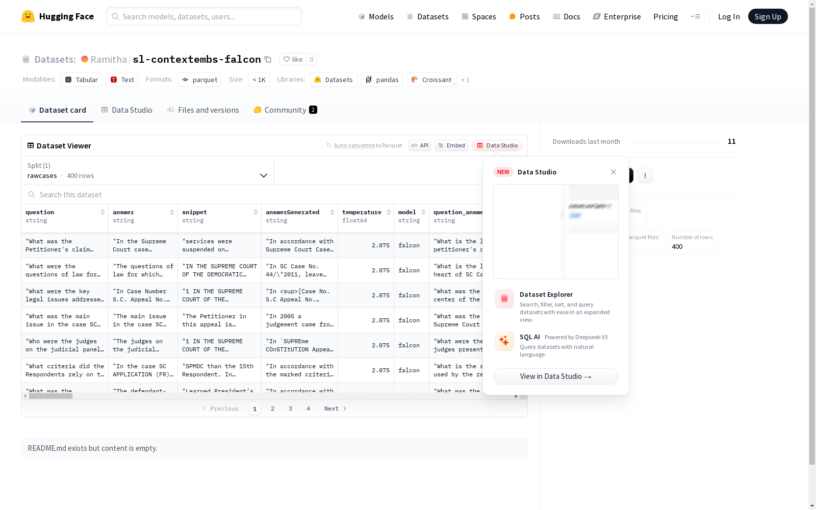Open Spaces from the top navigation

tap(479, 16)
